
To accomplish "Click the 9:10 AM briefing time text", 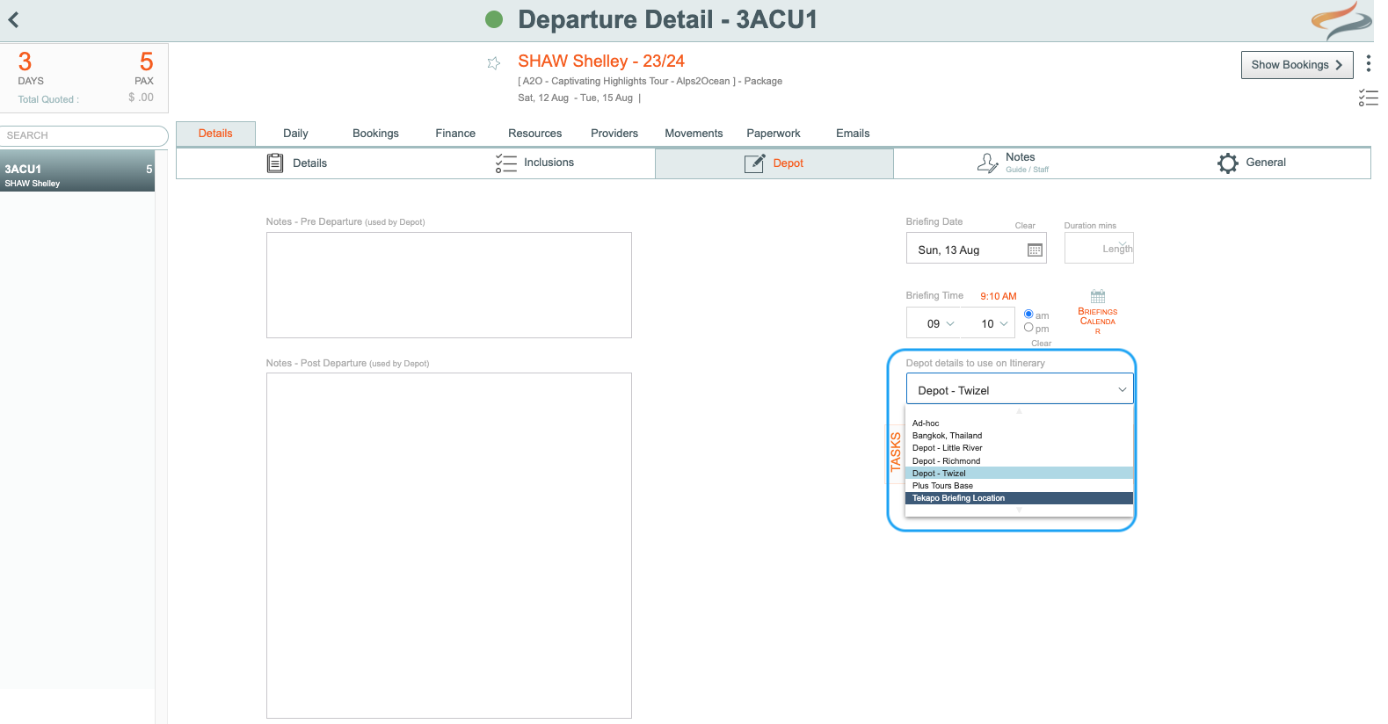I will (999, 296).
